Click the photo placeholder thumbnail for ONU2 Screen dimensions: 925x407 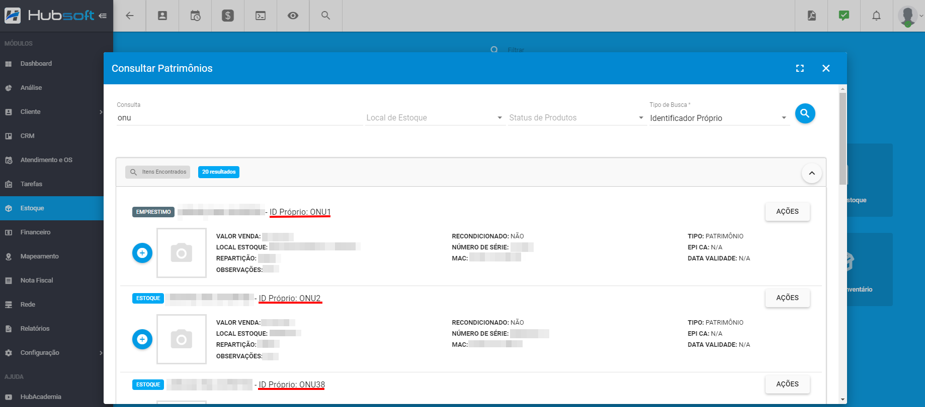(x=182, y=339)
